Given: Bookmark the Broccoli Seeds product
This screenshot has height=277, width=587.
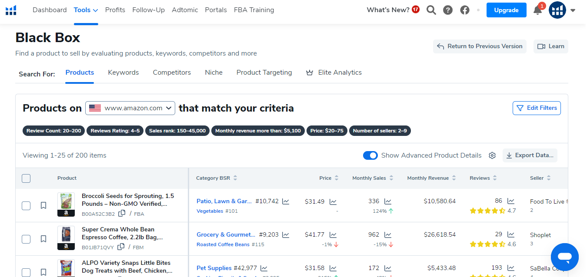Looking at the screenshot, I should pos(43,205).
